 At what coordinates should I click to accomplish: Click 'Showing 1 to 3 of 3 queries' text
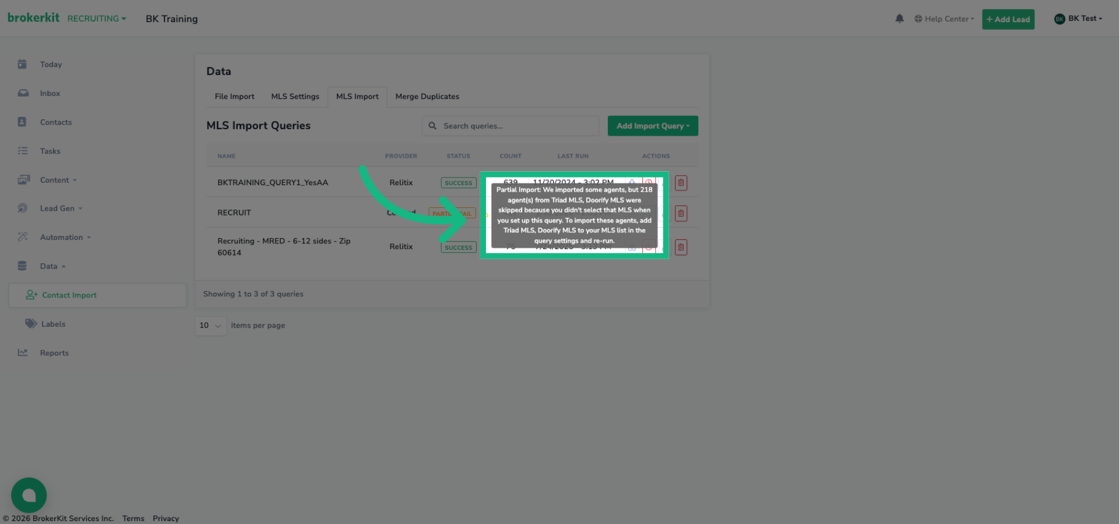(253, 294)
